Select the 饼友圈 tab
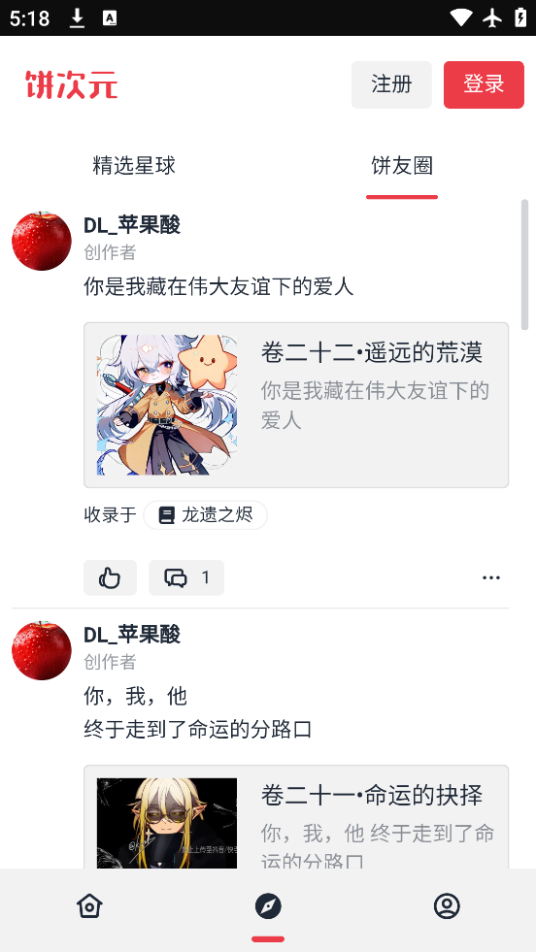This screenshot has height=952, width=536. click(x=402, y=165)
